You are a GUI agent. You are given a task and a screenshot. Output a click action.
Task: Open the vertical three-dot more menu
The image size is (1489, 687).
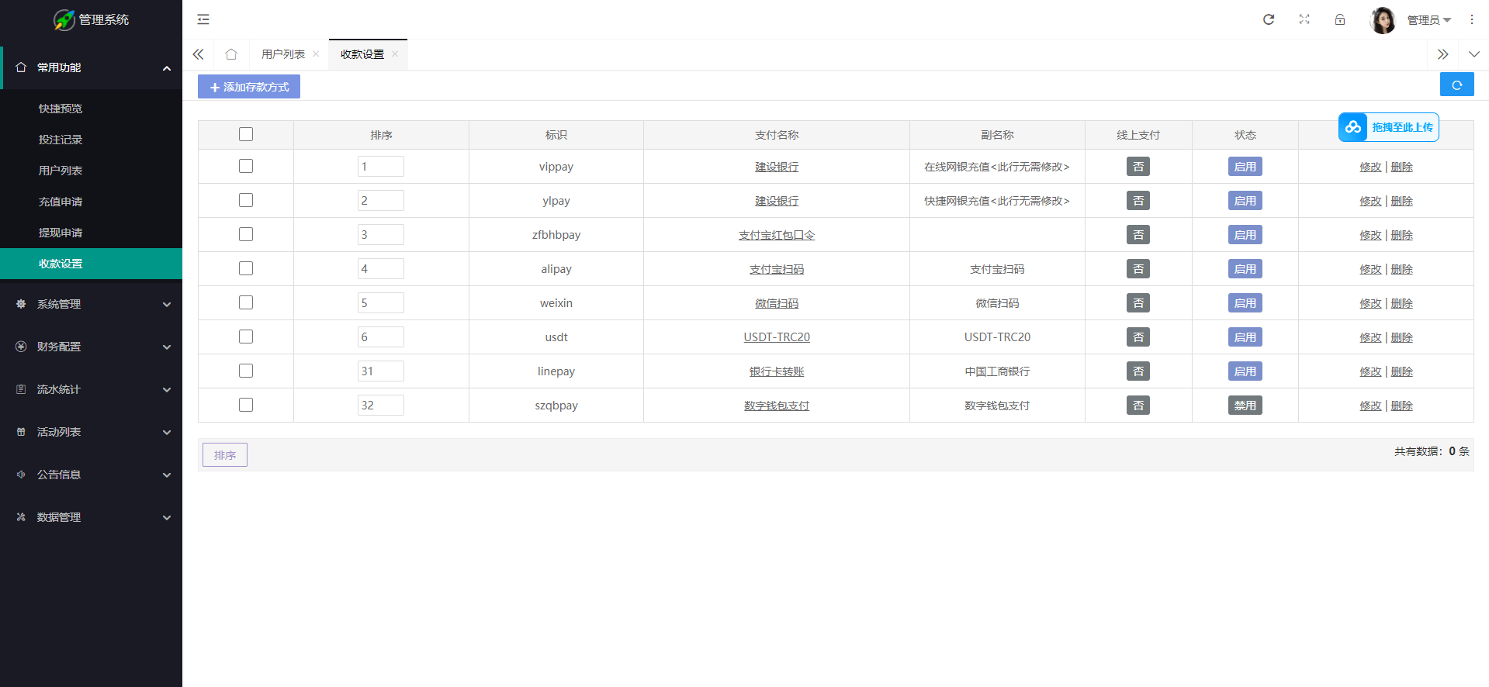pos(1472,19)
